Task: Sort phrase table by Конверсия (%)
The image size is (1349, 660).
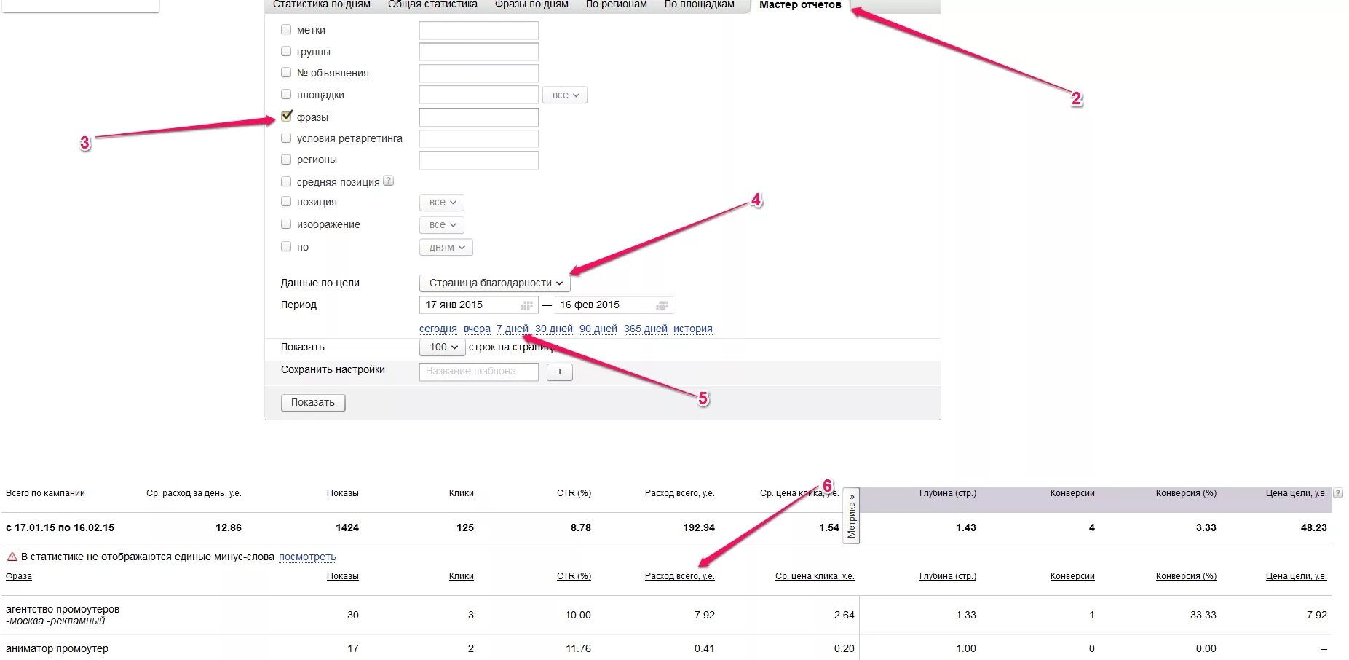Action: tap(1186, 576)
